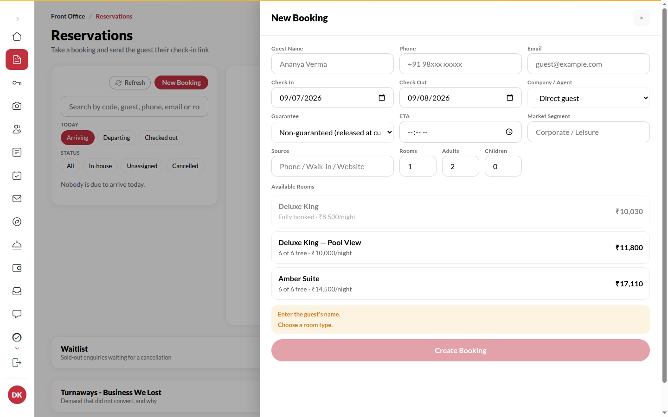Open the service bell icon in the sidebar
668x417 pixels.
click(17, 245)
